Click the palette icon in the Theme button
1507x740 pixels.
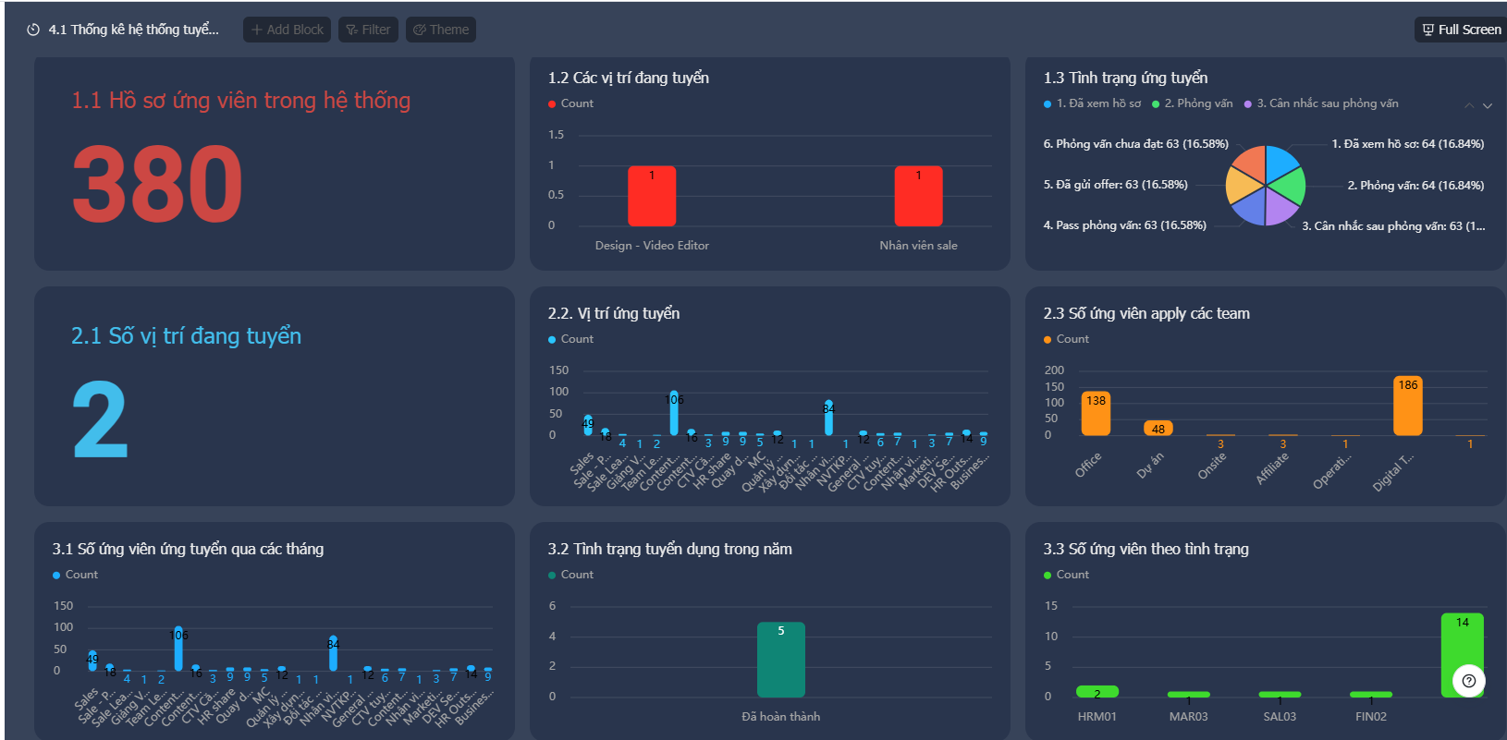pyautogui.click(x=420, y=30)
